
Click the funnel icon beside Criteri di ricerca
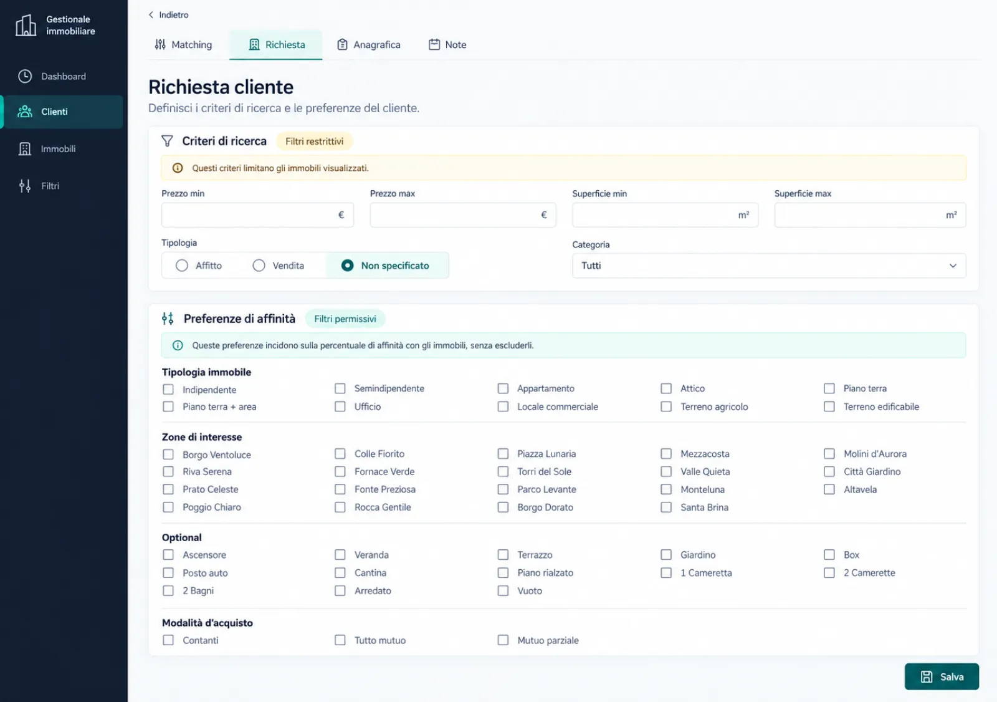pyautogui.click(x=167, y=141)
